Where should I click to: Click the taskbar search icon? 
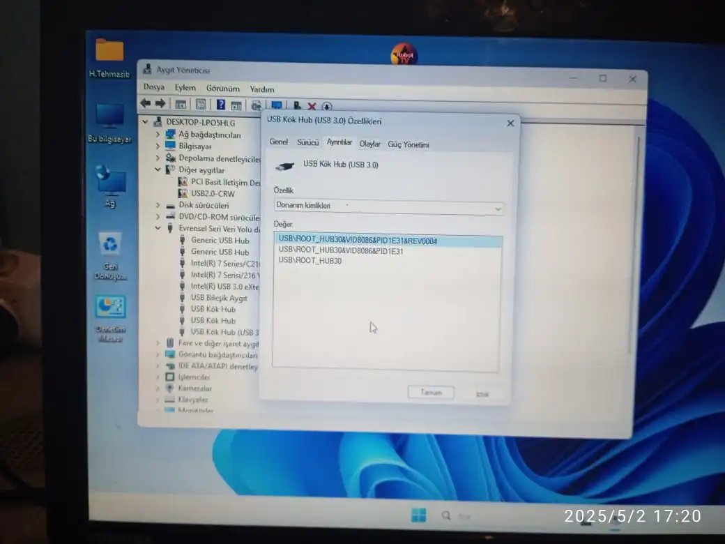[445, 515]
